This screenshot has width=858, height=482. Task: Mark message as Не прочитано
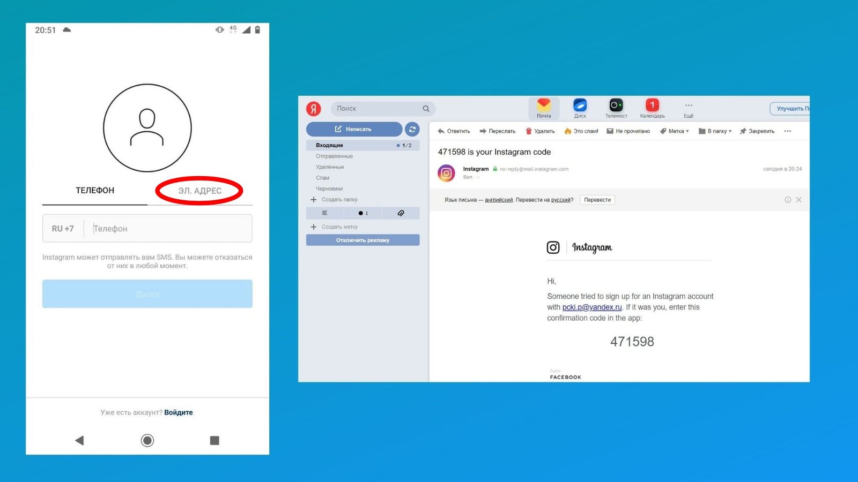pos(628,131)
